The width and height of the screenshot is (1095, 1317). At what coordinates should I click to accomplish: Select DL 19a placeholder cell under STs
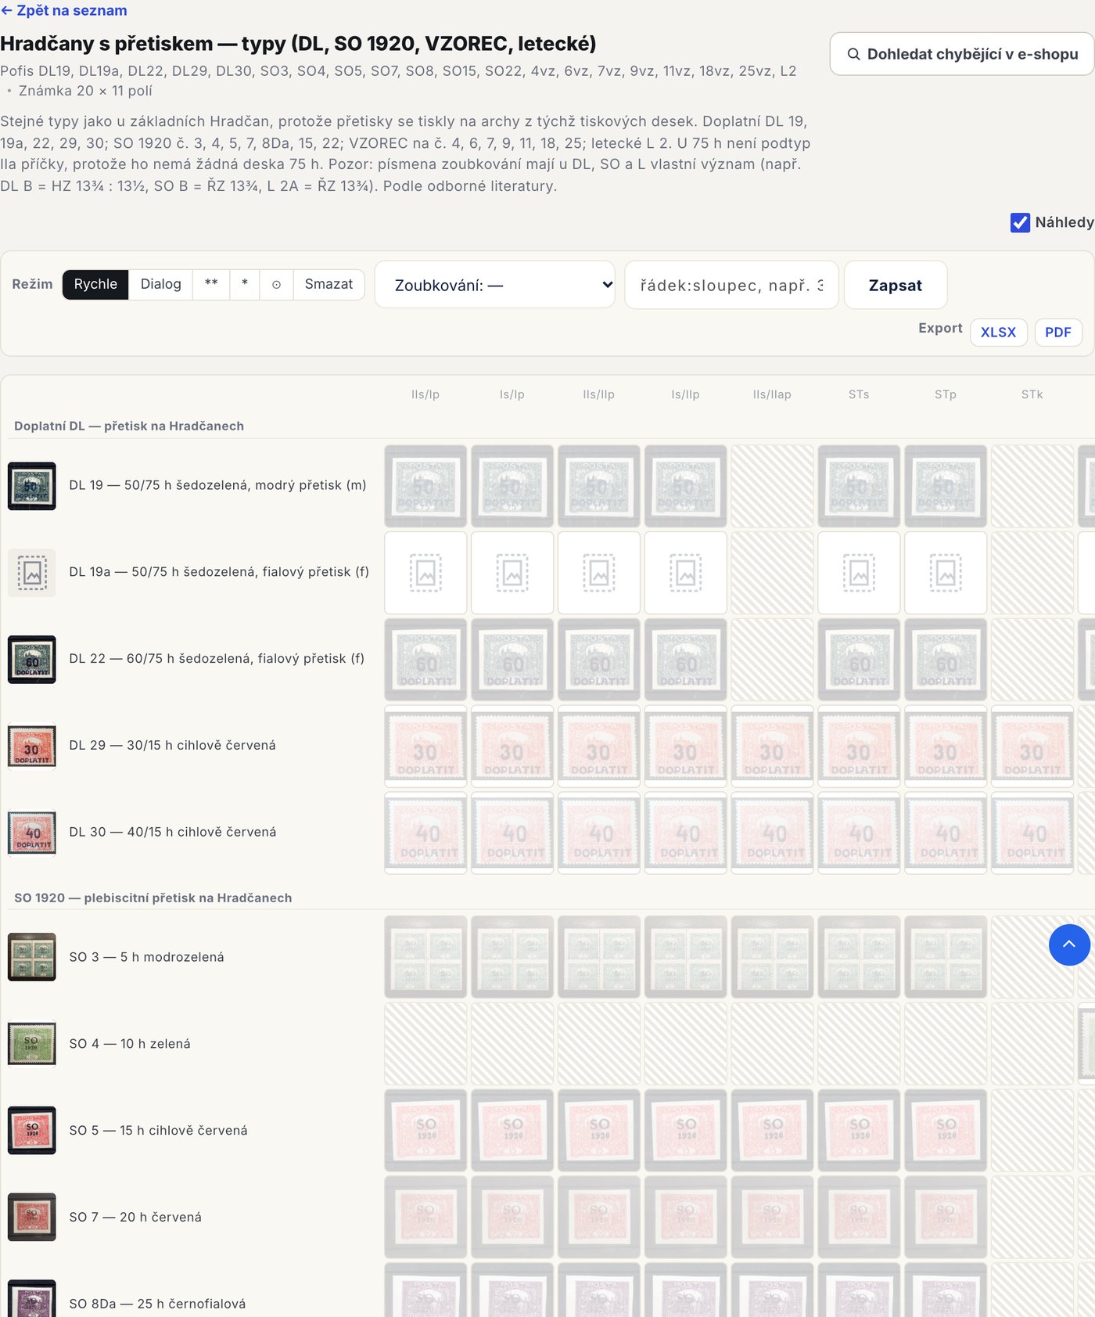click(x=859, y=573)
